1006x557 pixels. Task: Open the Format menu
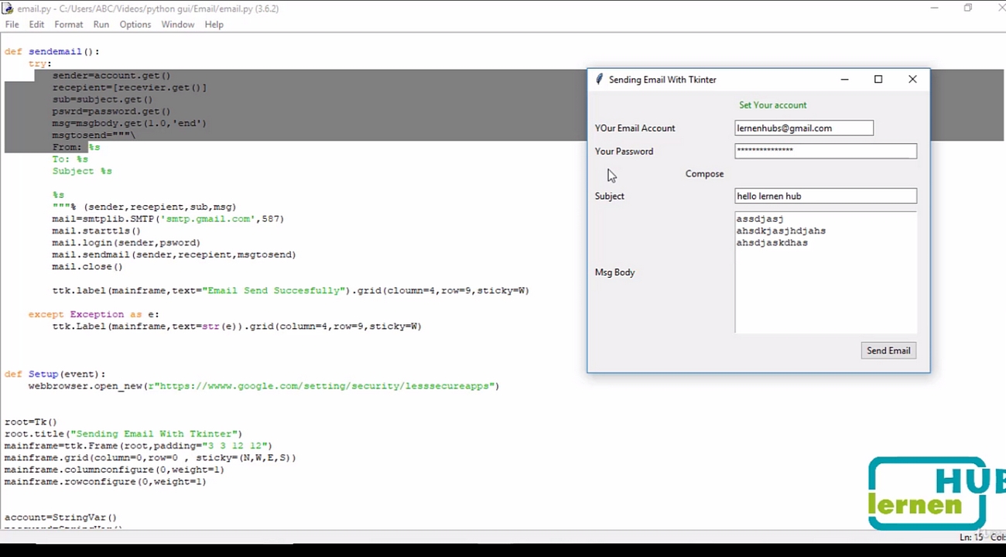[x=68, y=24]
